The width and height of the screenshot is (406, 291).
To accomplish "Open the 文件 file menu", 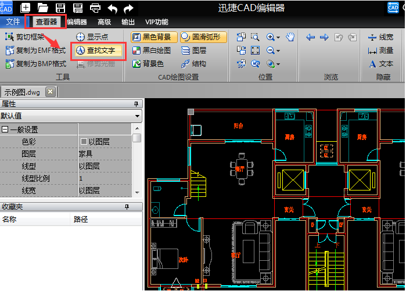I will pyautogui.click(x=13, y=22).
